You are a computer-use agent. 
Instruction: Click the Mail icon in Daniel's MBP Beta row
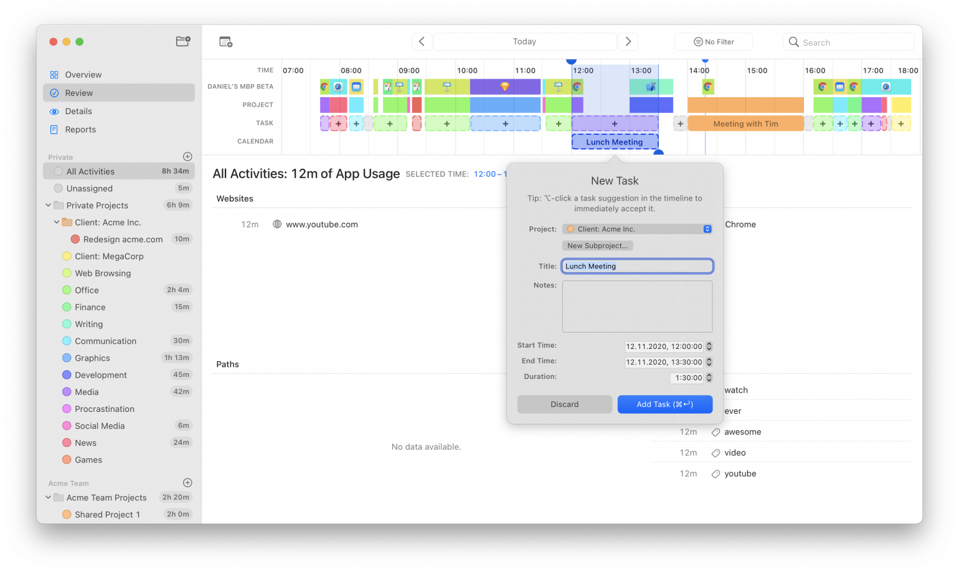point(356,87)
